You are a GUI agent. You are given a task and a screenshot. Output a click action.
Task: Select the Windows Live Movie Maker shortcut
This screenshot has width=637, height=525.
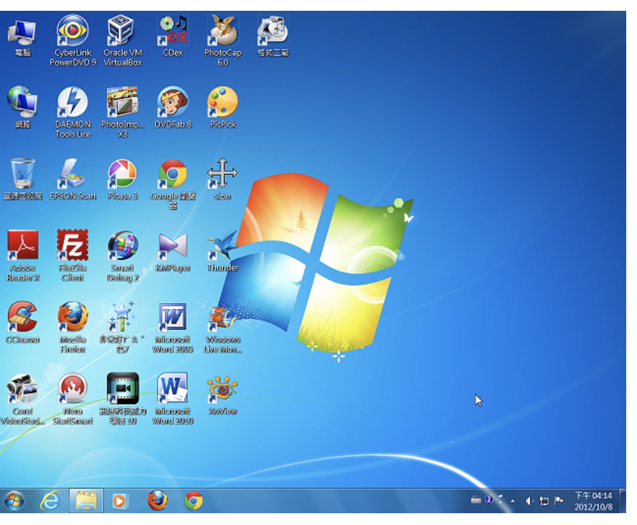[x=223, y=327]
